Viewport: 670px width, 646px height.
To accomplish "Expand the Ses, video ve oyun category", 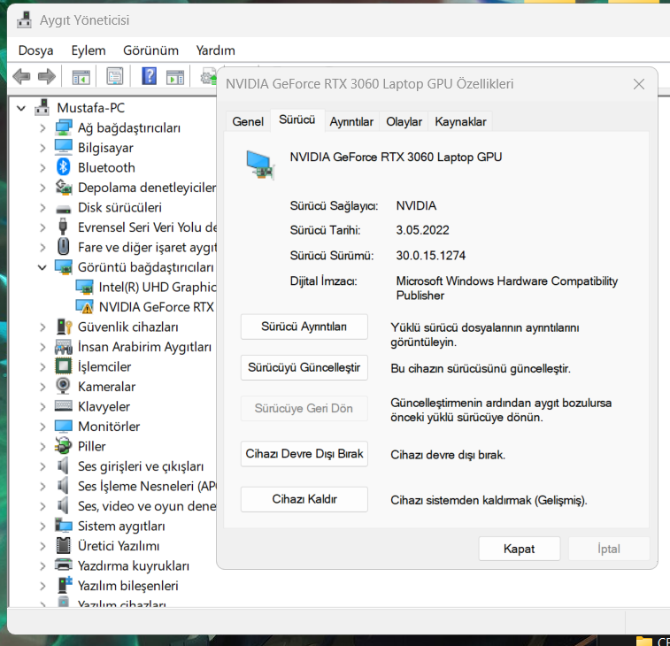I will pyautogui.click(x=42, y=506).
